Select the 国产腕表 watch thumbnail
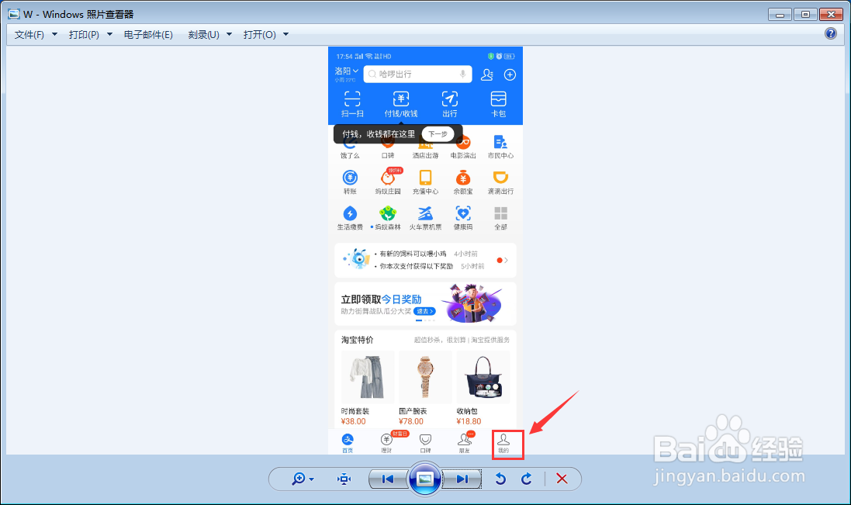 [x=425, y=377]
